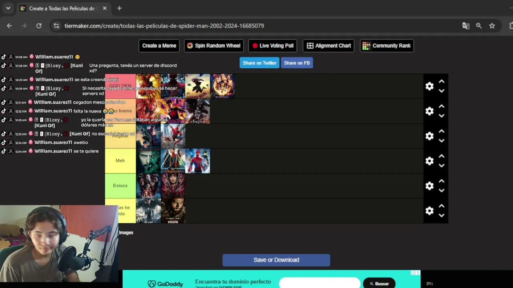Close the TierMaker browser tab
The image size is (513, 288).
click(105, 8)
